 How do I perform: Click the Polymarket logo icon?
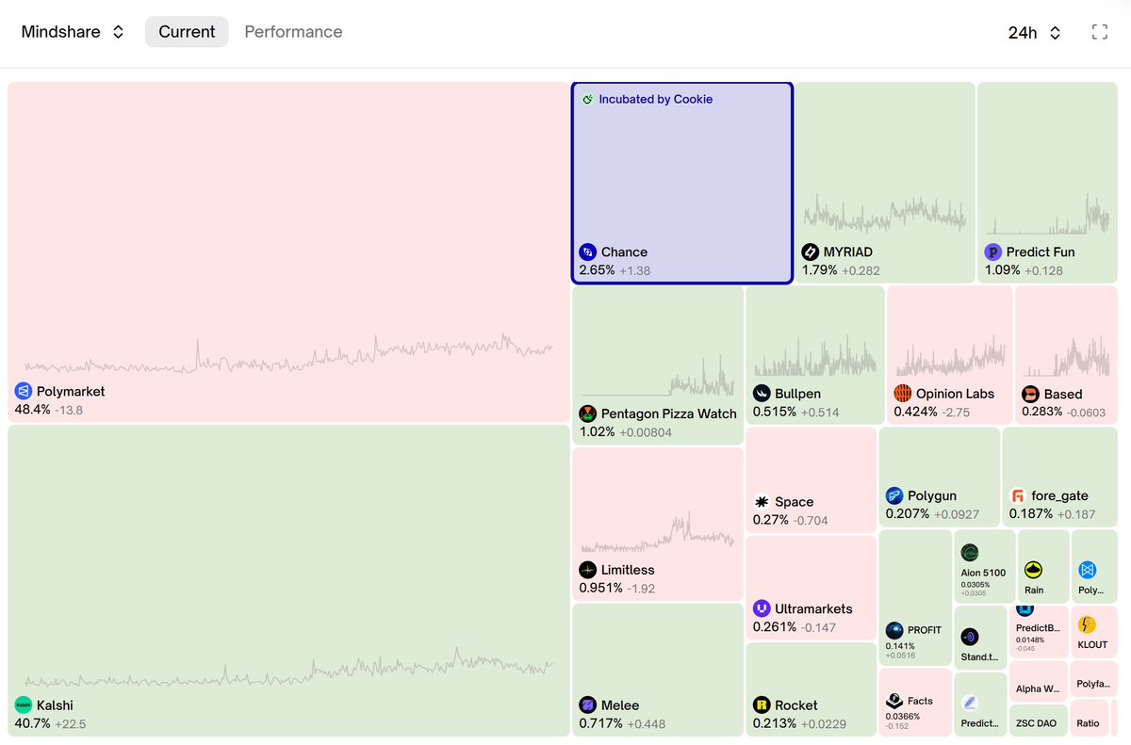24,391
